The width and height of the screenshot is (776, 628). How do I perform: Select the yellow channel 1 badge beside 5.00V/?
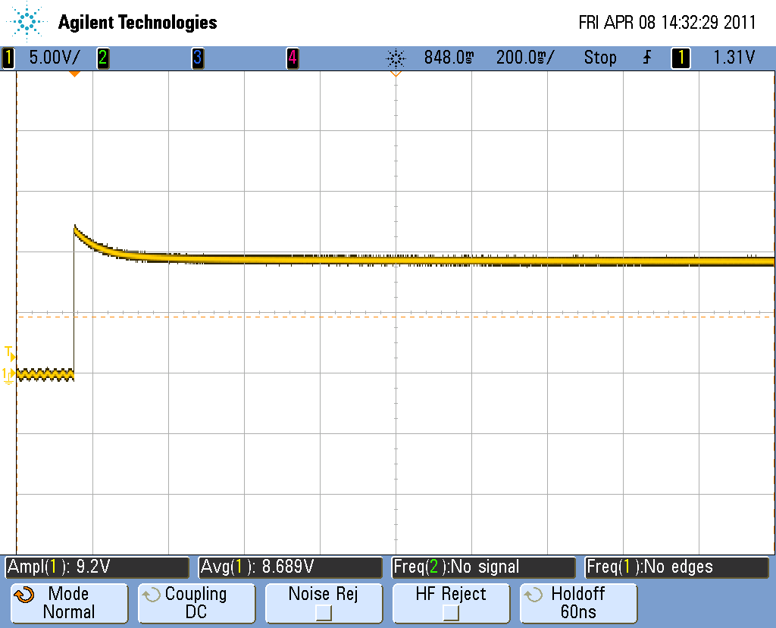coord(8,58)
